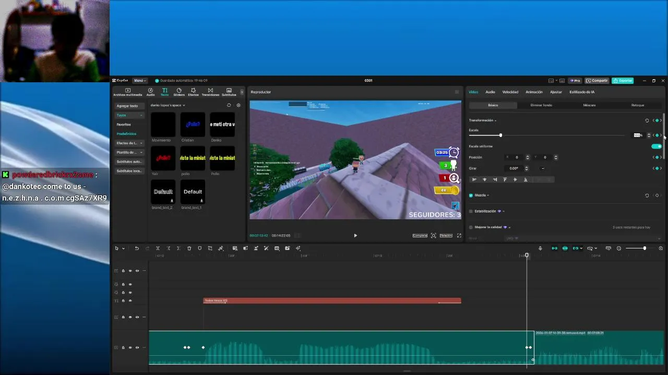
Task: Click the delete-right trim icon
Action: click(x=178, y=248)
